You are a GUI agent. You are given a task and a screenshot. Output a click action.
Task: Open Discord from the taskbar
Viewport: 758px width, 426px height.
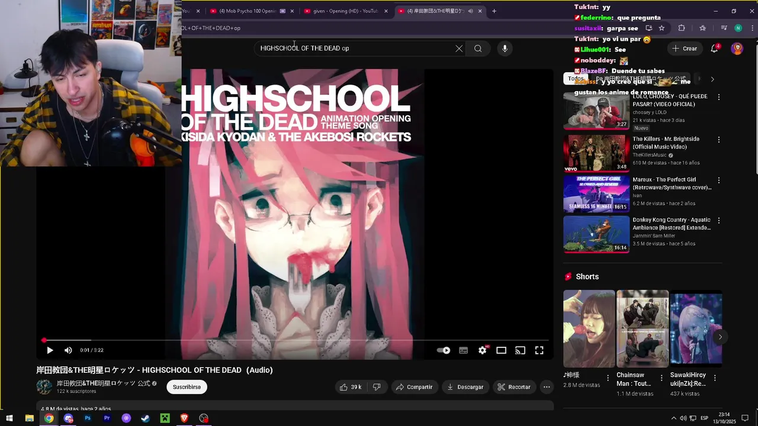(x=68, y=418)
